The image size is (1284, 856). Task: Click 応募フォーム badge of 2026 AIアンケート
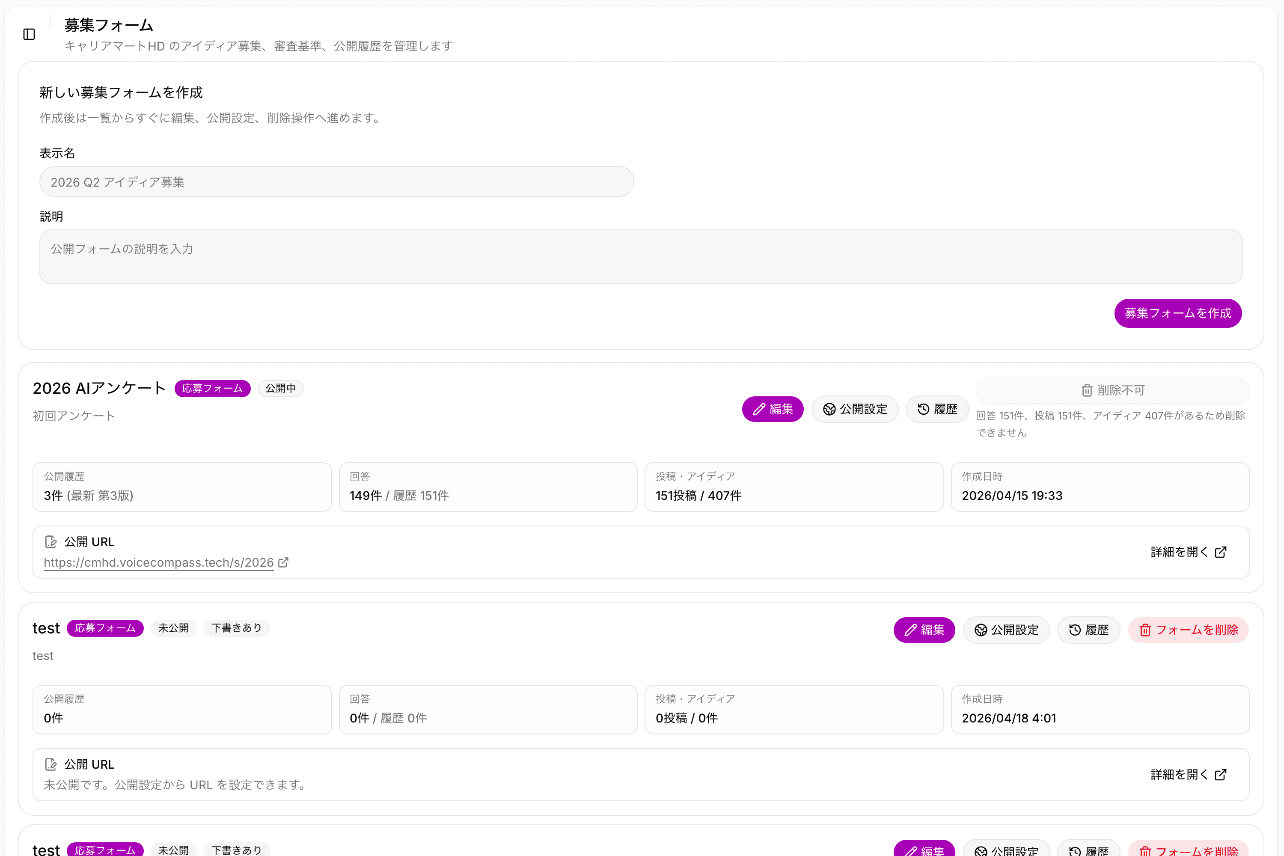[212, 389]
